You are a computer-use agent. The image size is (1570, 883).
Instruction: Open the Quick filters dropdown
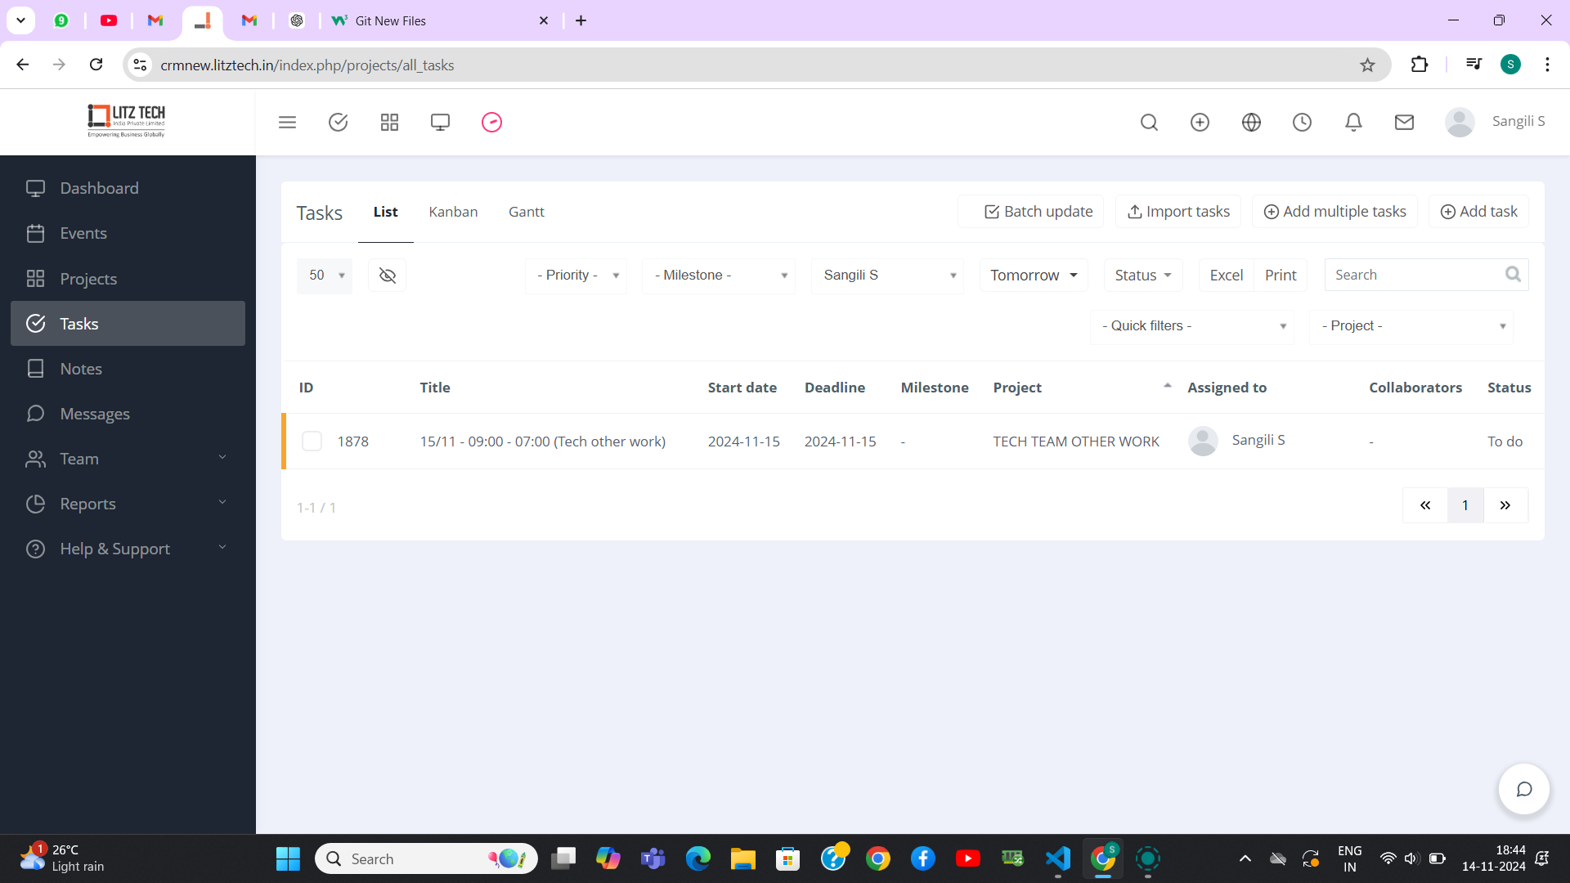click(x=1191, y=326)
